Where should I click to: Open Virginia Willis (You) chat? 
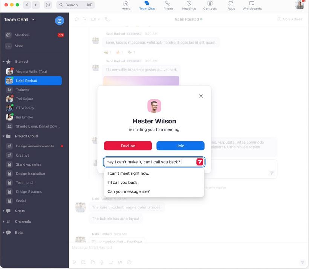(x=34, y=71)
